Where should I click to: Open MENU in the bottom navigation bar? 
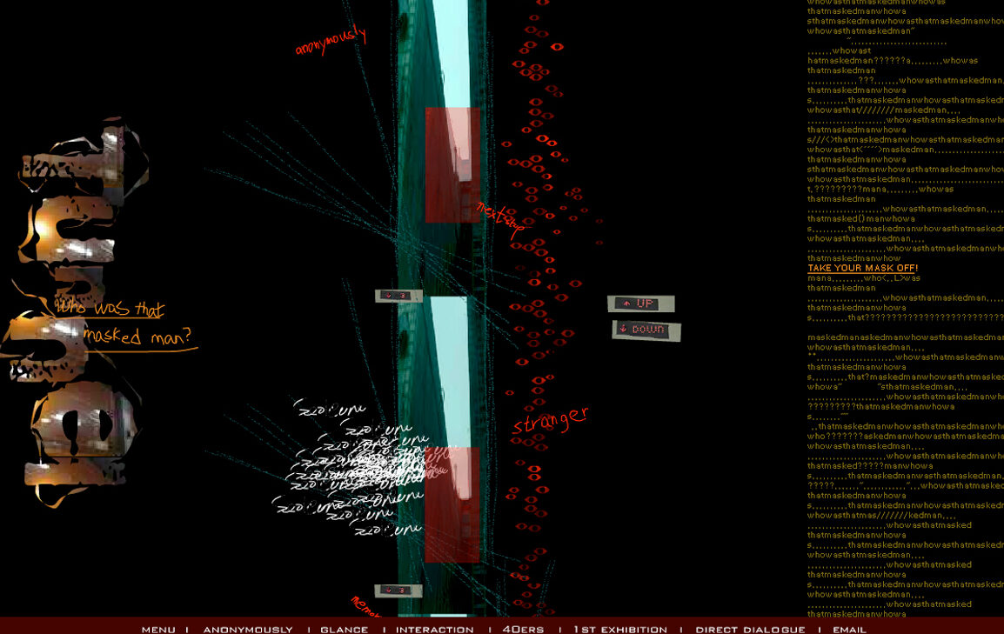[158, 629]
